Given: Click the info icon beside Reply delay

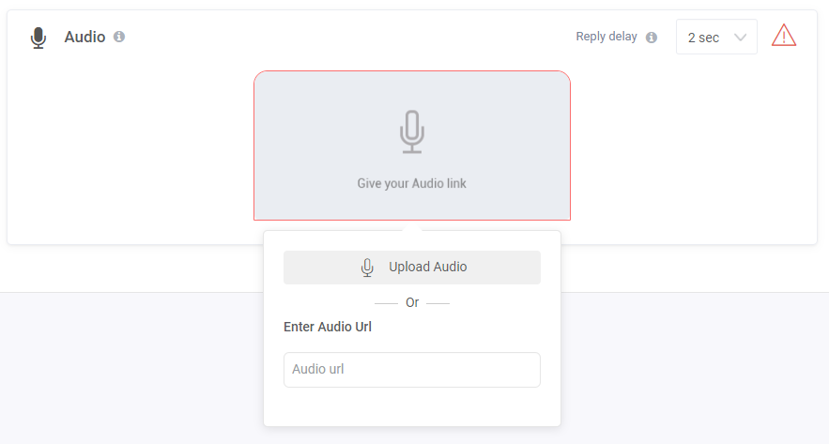Looking at the screenshot, I should tap(652, 38).
